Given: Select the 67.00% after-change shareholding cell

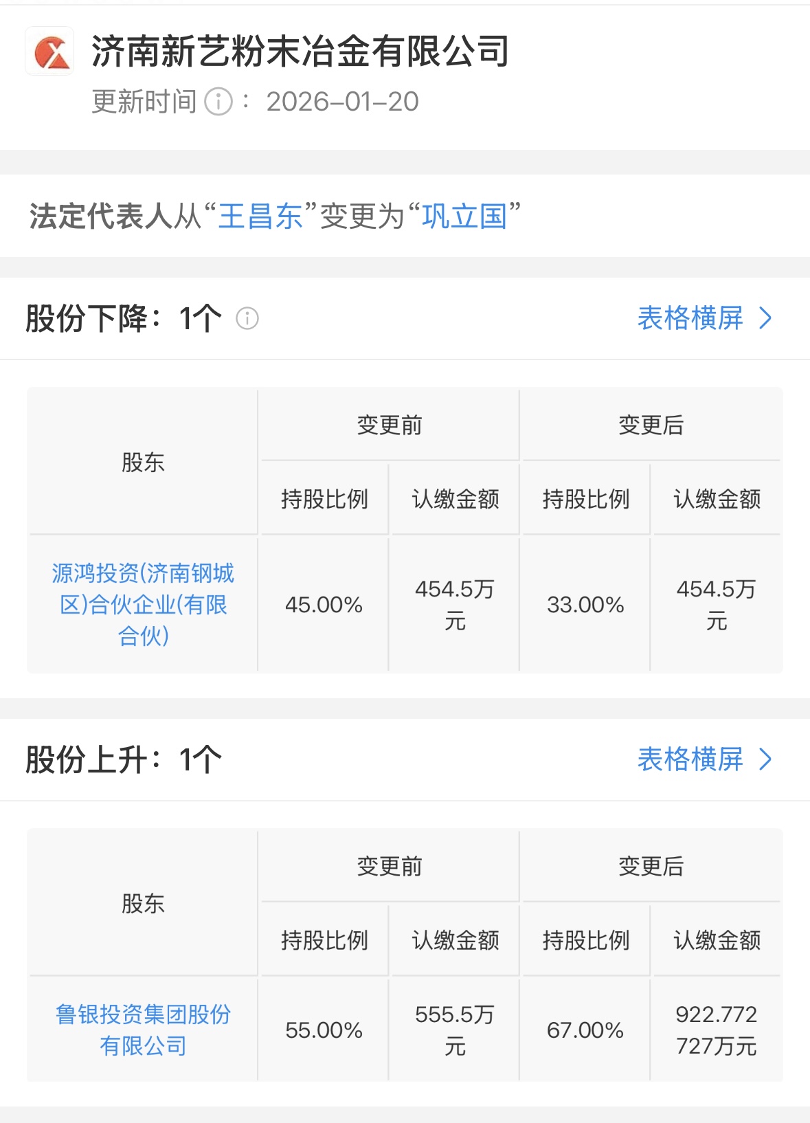Looking at the screenshot, I should (585, 1030).
